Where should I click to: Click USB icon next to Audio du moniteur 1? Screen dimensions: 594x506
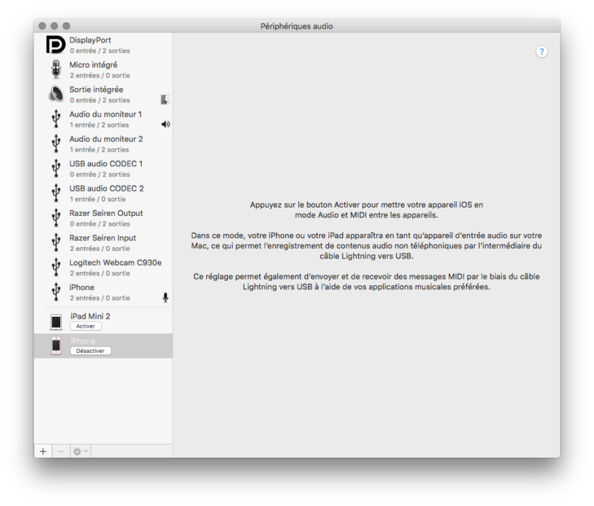[x=56, y=119]
